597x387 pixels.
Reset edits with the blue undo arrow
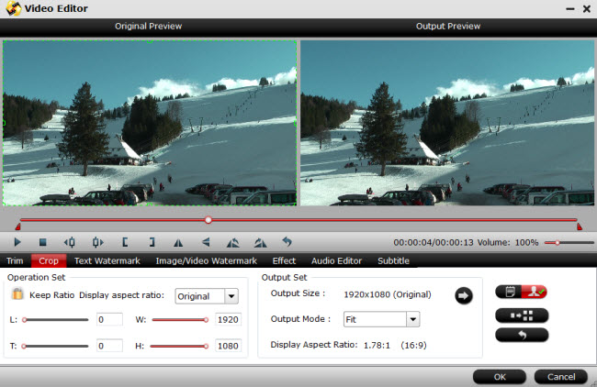tap(287, 242)
